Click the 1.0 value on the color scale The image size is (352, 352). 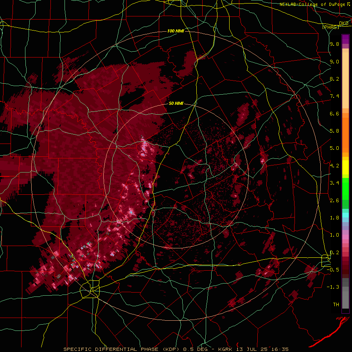[334, 235]
